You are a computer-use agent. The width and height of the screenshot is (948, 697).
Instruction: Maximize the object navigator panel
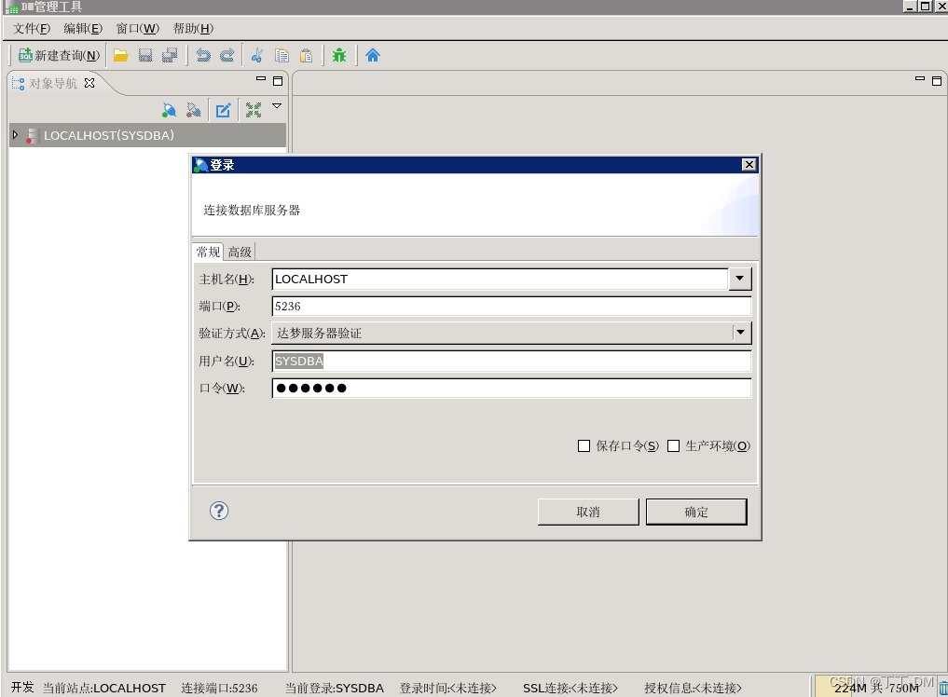278,81
